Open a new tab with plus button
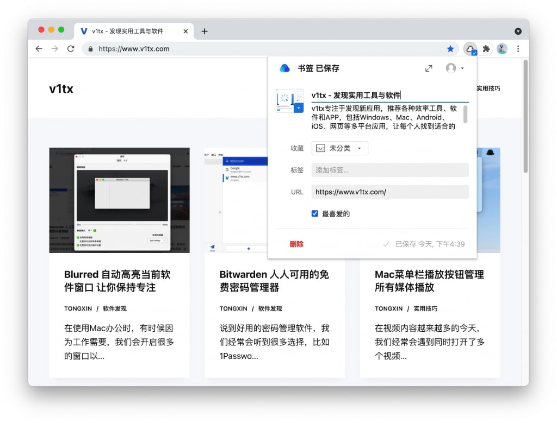557x423 pixels. tap(205, 31)
